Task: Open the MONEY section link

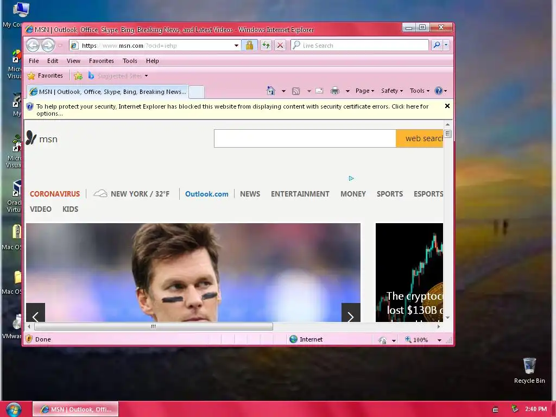Action: pyautogui.click(x=353, y=194)
